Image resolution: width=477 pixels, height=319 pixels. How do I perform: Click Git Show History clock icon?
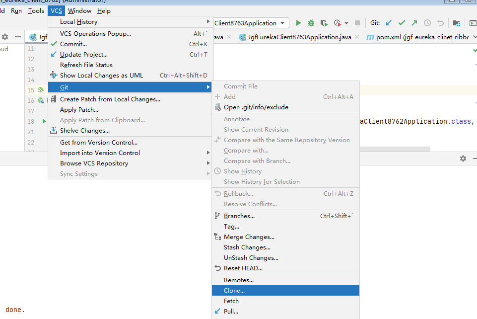click(427, 23)
